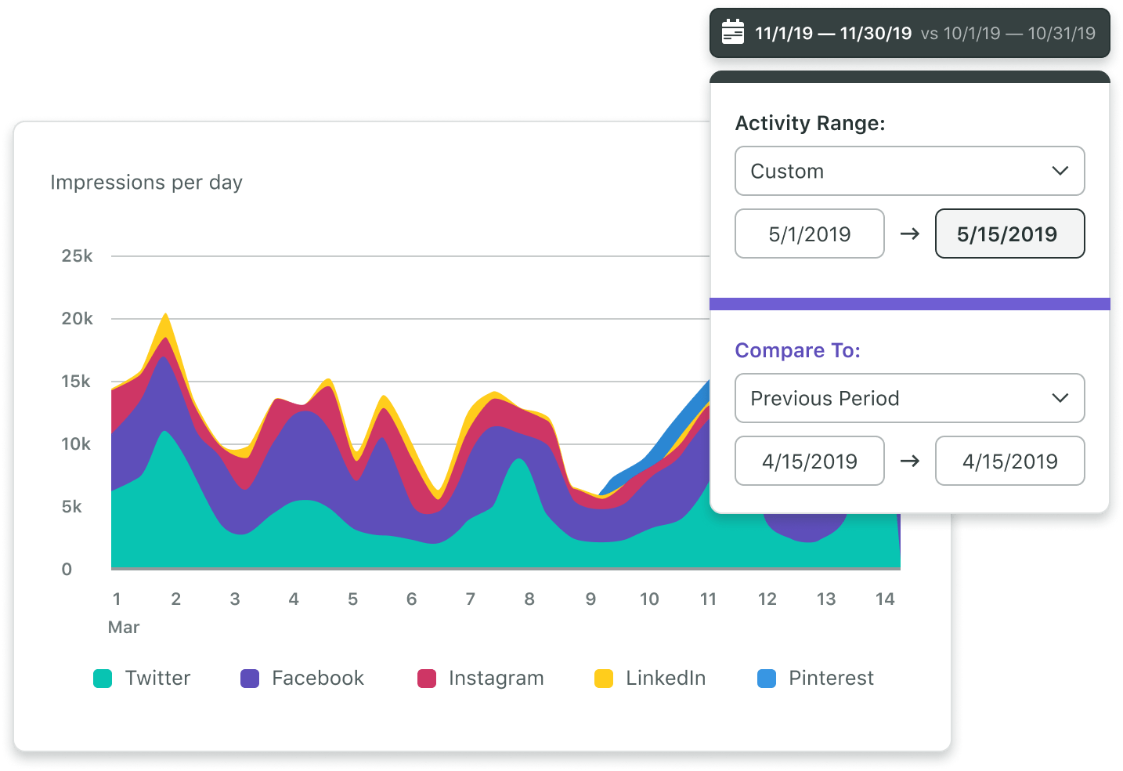Click the vs 10/1/19 — 10/31/19 comparison text
This screenshot has height=771, width=1123.
pyautogui.click(x=1008, y=34)
